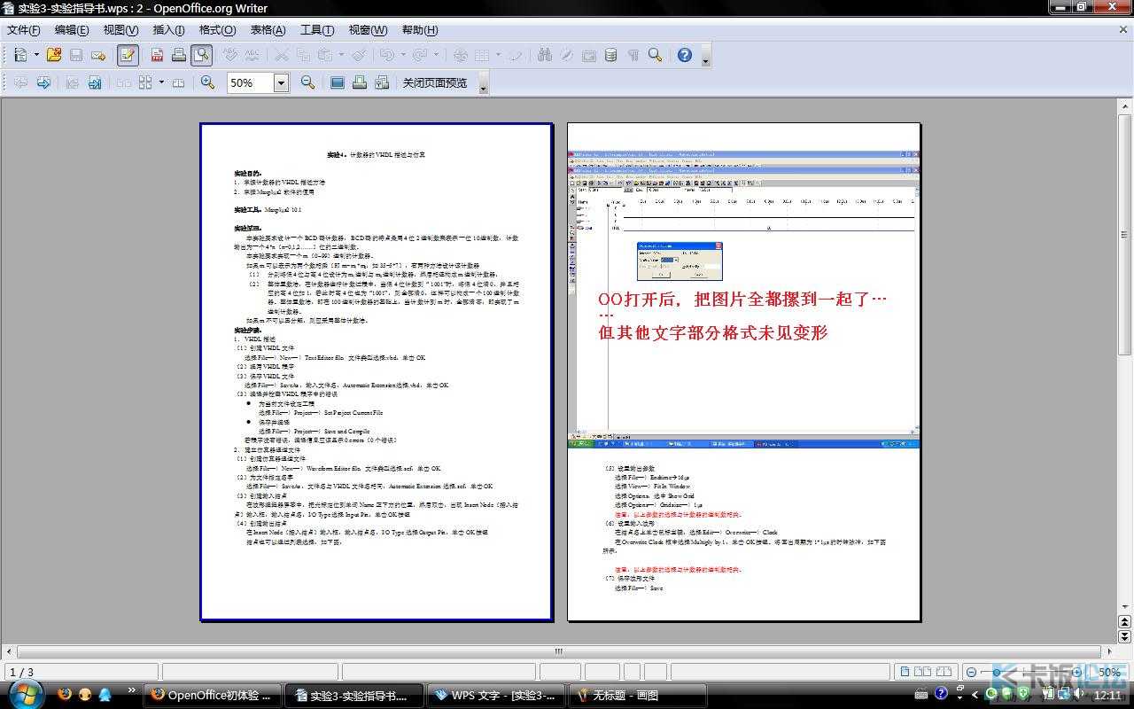Open the preview toolbar options arrow

coord(484,84)
